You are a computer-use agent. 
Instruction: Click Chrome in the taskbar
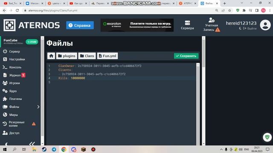tap(64, 149)
